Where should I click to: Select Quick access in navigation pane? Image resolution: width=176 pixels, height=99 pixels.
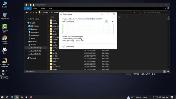point(33,19)
